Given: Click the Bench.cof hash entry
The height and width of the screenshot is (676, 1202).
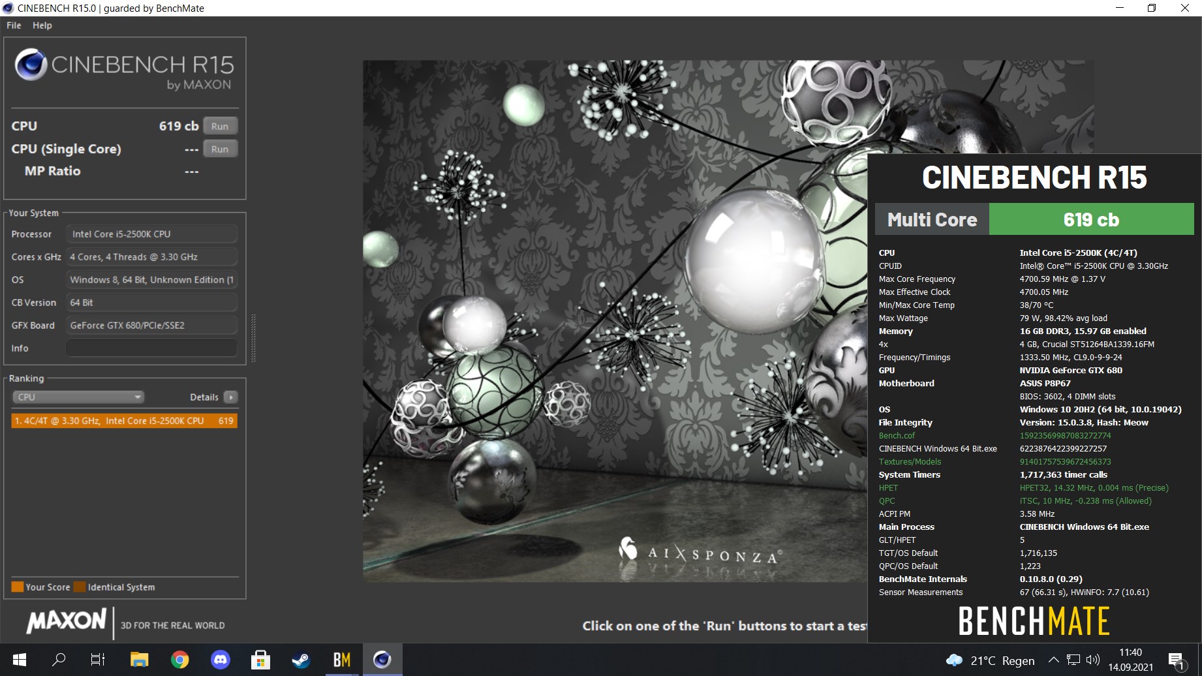Looking at the screenshot, I should coord(1065,436).
